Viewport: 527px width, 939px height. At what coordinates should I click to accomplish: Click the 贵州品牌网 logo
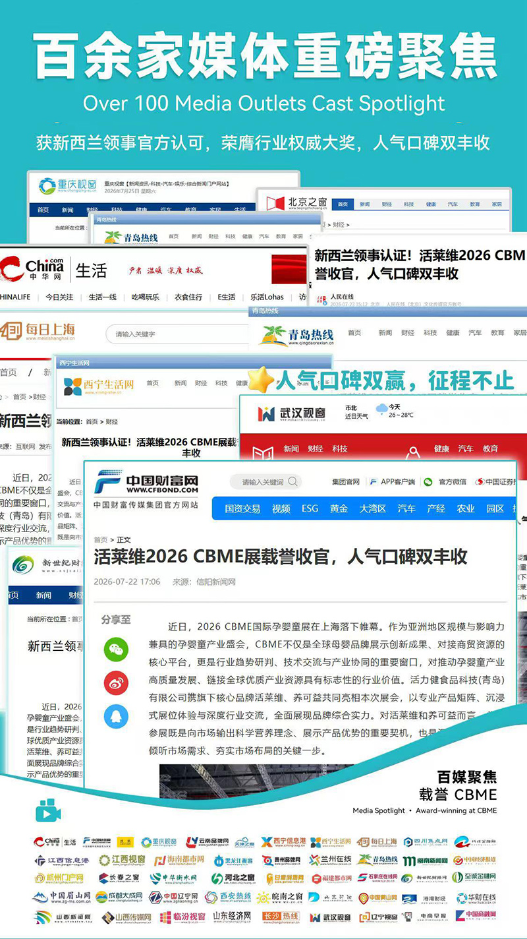tap(281, 861)
